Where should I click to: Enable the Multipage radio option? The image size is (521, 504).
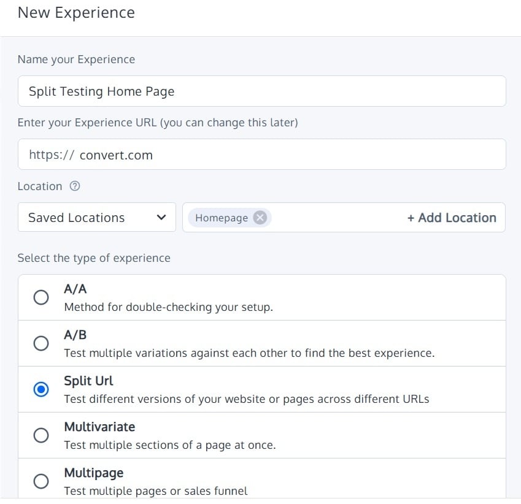click(x=41, y=481)
